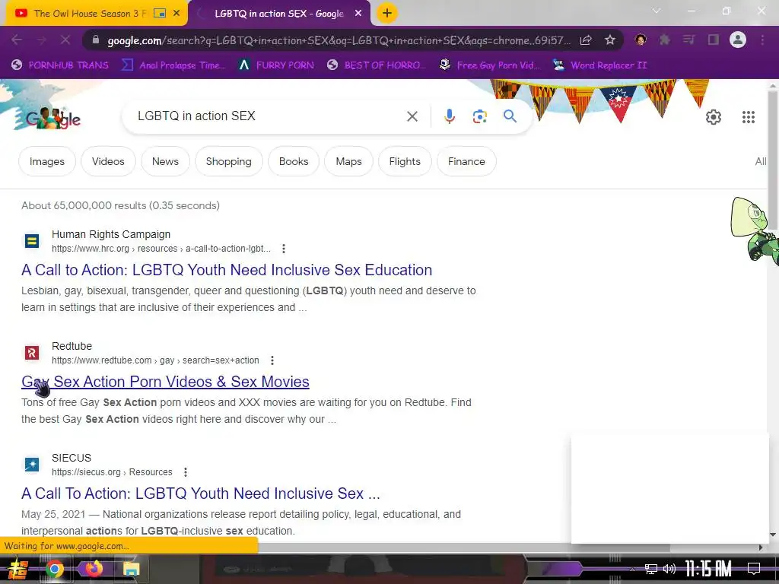
Task: Click the extension avatar icon beside star
Action: point(641,40)
